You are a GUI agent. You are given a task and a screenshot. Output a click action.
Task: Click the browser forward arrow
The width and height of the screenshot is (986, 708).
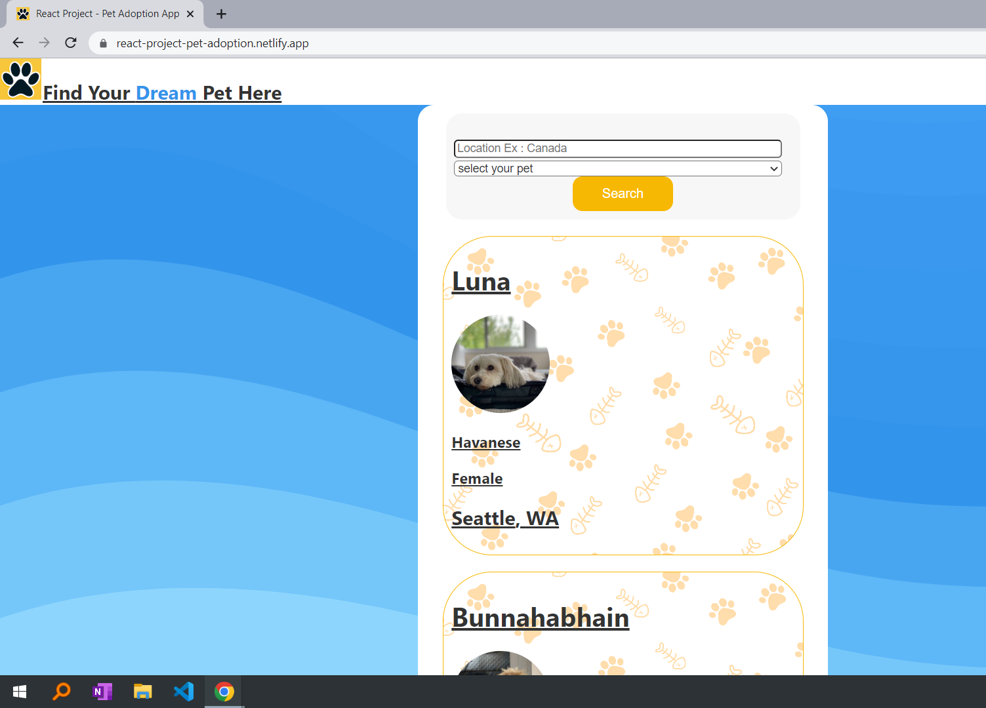tap(44, 43)
